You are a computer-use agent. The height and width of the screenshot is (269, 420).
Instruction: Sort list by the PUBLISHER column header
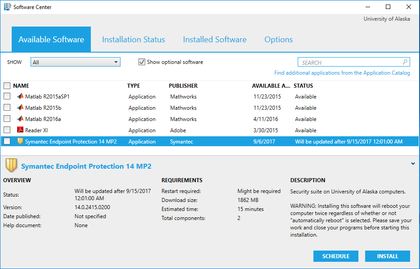183,85
